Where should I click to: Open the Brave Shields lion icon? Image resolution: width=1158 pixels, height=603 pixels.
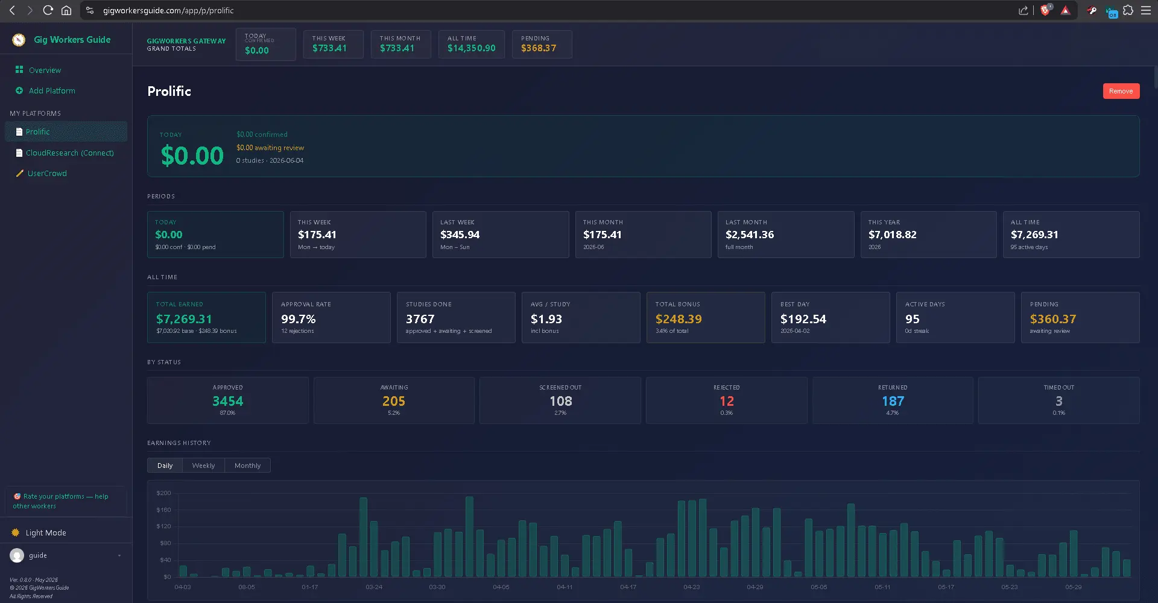[x=1046, y=10]
